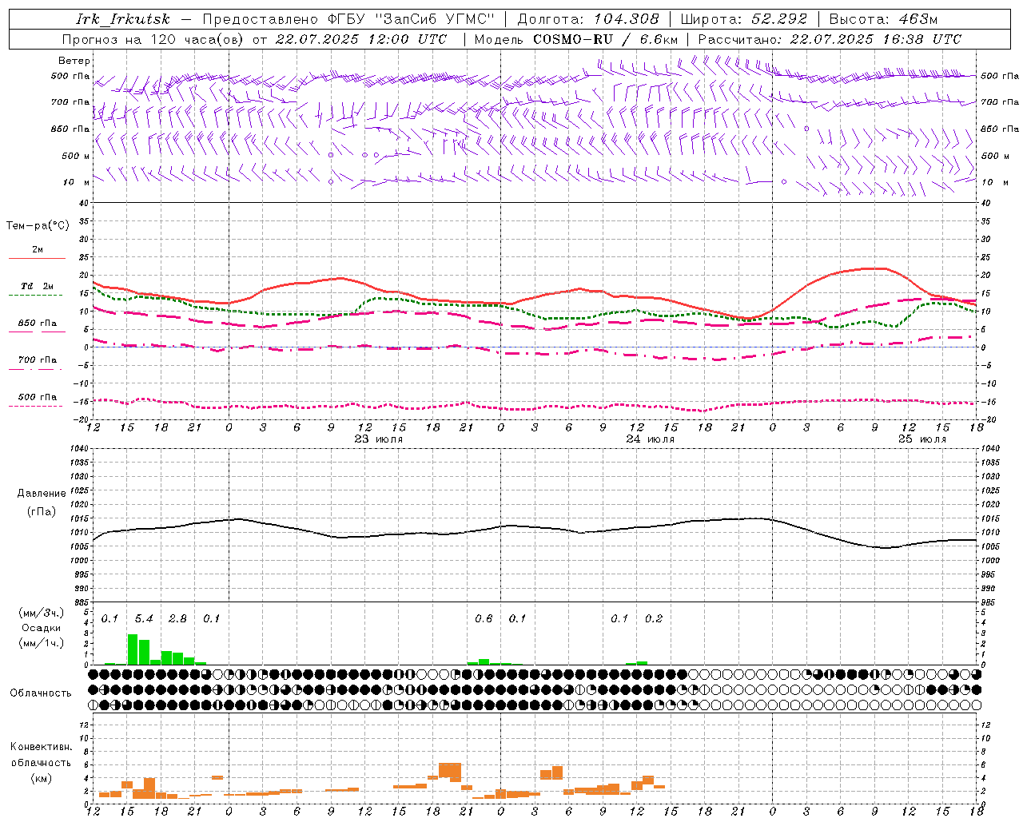
Task: Click the 'Долгота: 104.308' longitude value
Action: pos(588,19)
